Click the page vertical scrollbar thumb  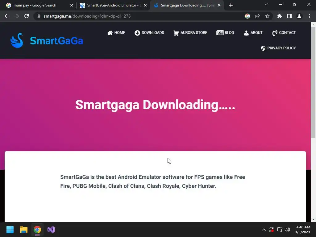pos(313,83)
